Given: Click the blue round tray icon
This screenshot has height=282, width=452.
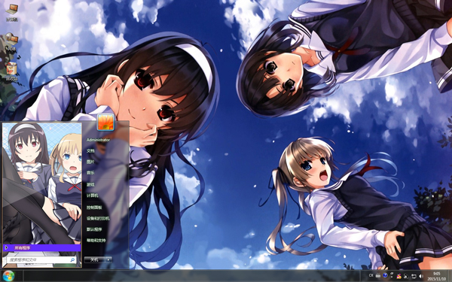Looking at the screenshot, I should tap(385, 275).
